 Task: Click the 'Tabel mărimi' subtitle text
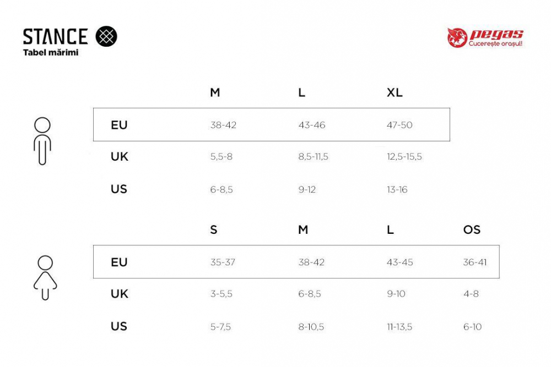pos(51,53)
